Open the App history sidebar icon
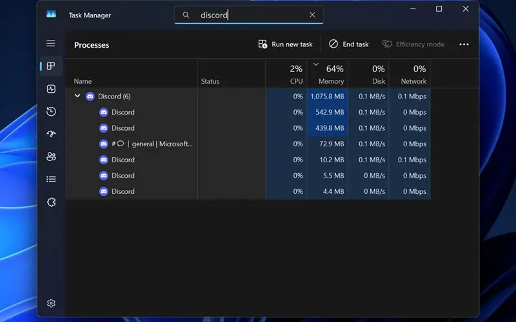 tap(51, 111)
